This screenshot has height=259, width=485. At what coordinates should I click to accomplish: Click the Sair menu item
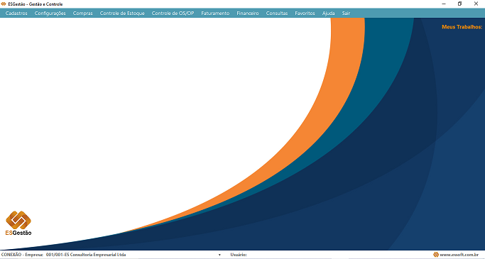pyautogui.click(x=346, y=13)
